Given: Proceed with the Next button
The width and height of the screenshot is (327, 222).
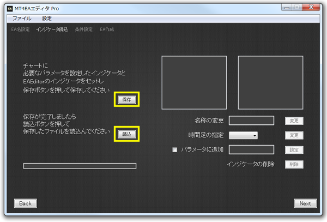Looking at the screenshot, I should coord(305,203).
